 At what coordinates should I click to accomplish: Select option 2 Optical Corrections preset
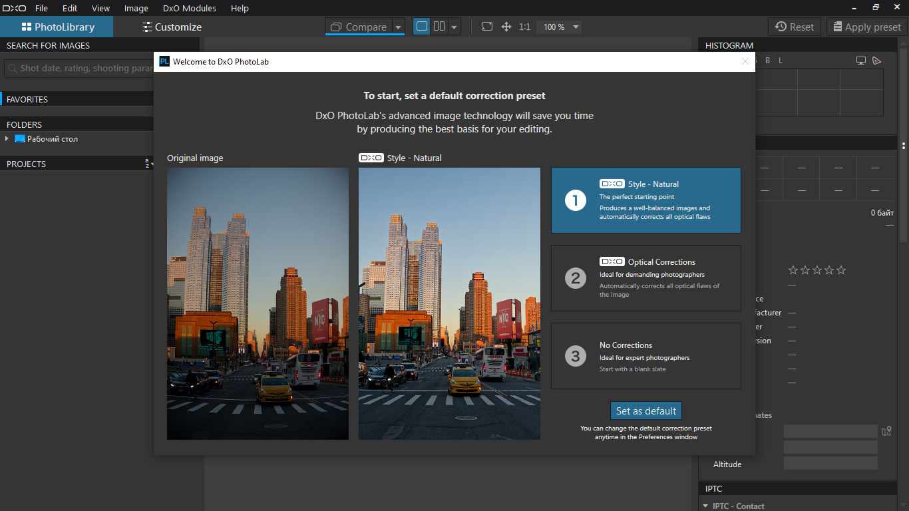coord(645,278)
